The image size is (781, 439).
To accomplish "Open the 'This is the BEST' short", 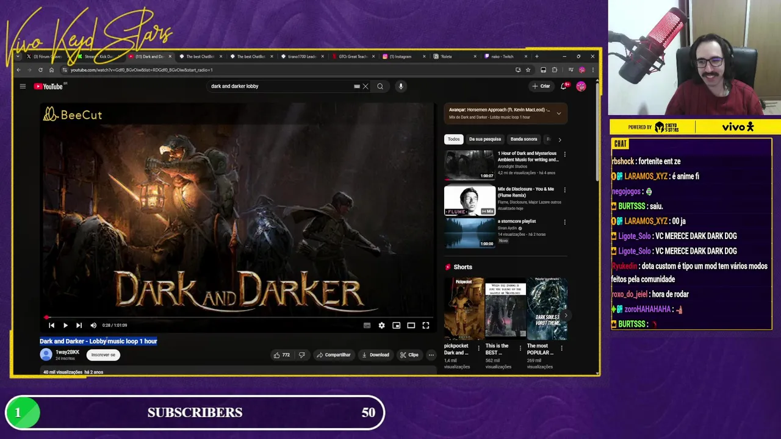I will point(505,308).
